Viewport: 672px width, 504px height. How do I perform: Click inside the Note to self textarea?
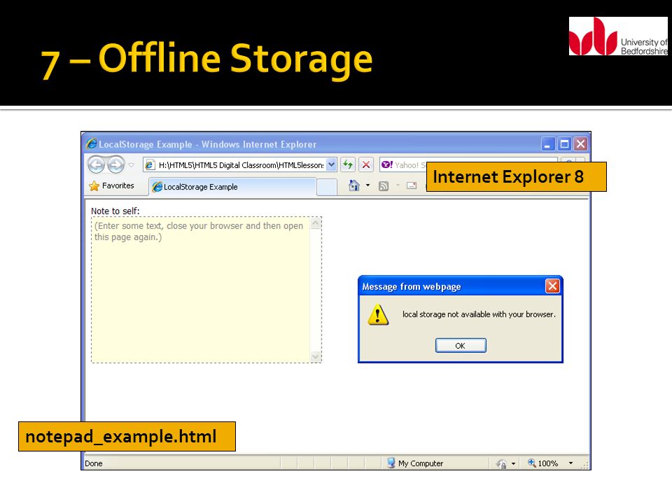tap(201, 290)
